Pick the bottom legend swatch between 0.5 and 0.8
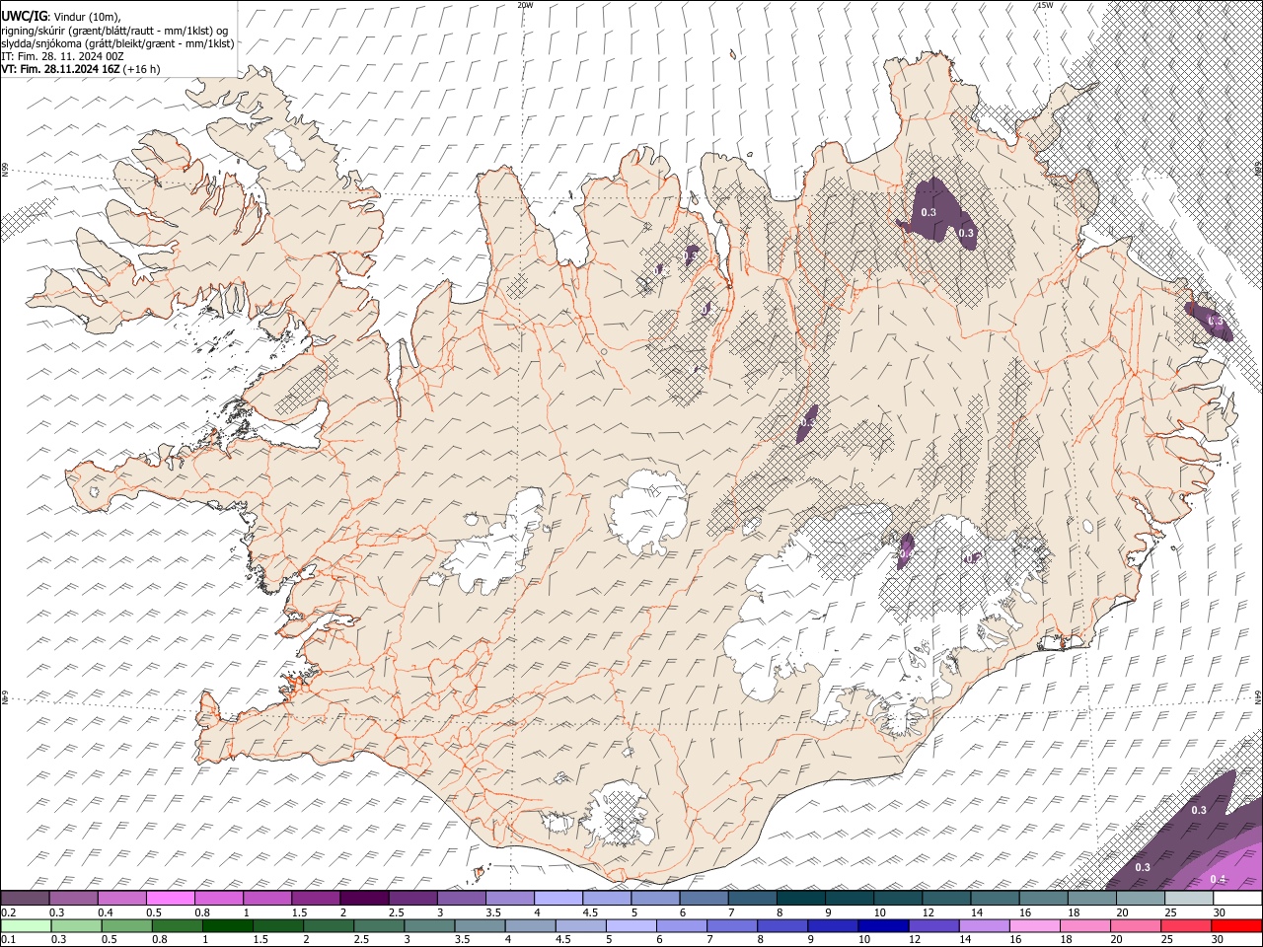 coord(126,926)
